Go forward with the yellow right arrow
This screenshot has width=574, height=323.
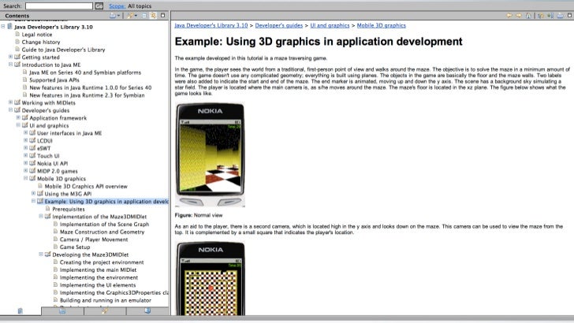coord(518,16)
